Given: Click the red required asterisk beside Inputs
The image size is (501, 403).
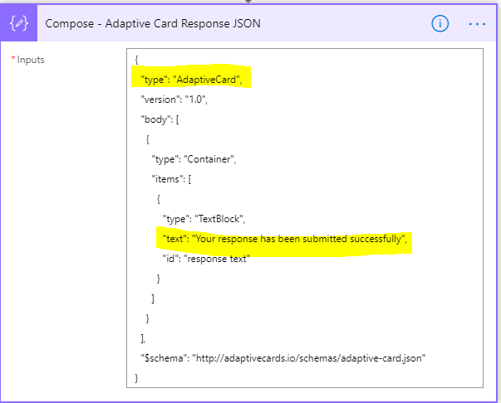Looking at the screenshot, I should coord(13,61).
